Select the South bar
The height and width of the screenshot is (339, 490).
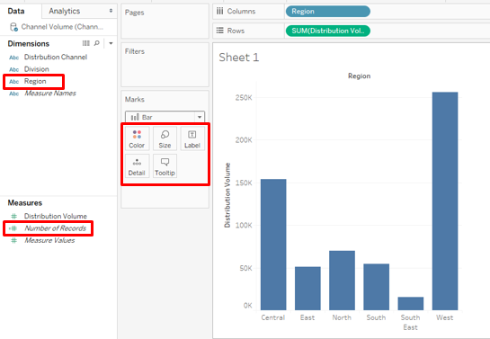point(376,287)
